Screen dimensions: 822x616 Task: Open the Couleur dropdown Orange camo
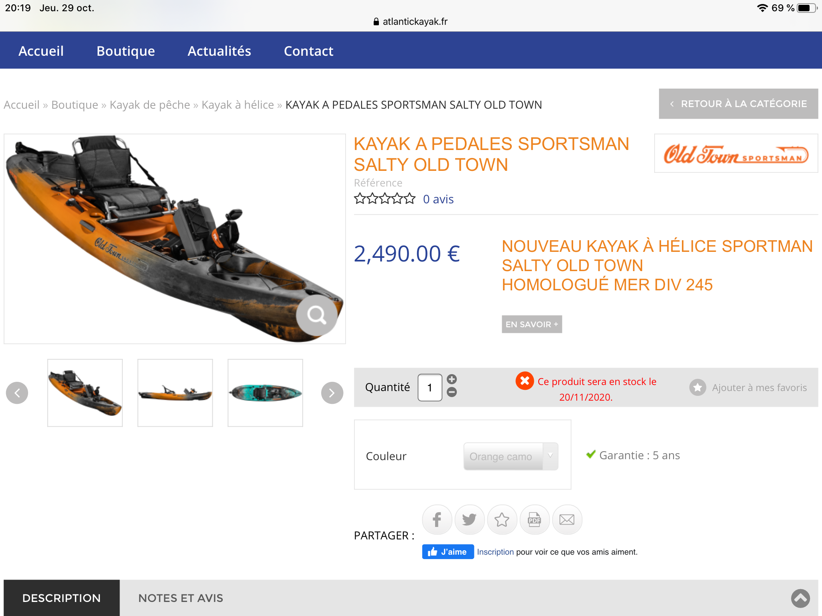pyautogui.click(x=511, y=456)
